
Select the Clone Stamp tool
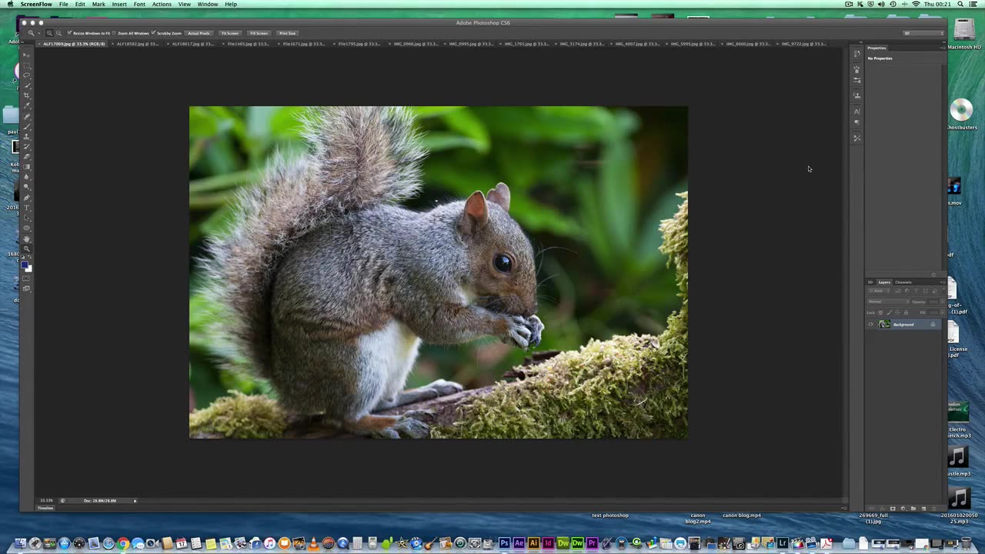[26, 136]
